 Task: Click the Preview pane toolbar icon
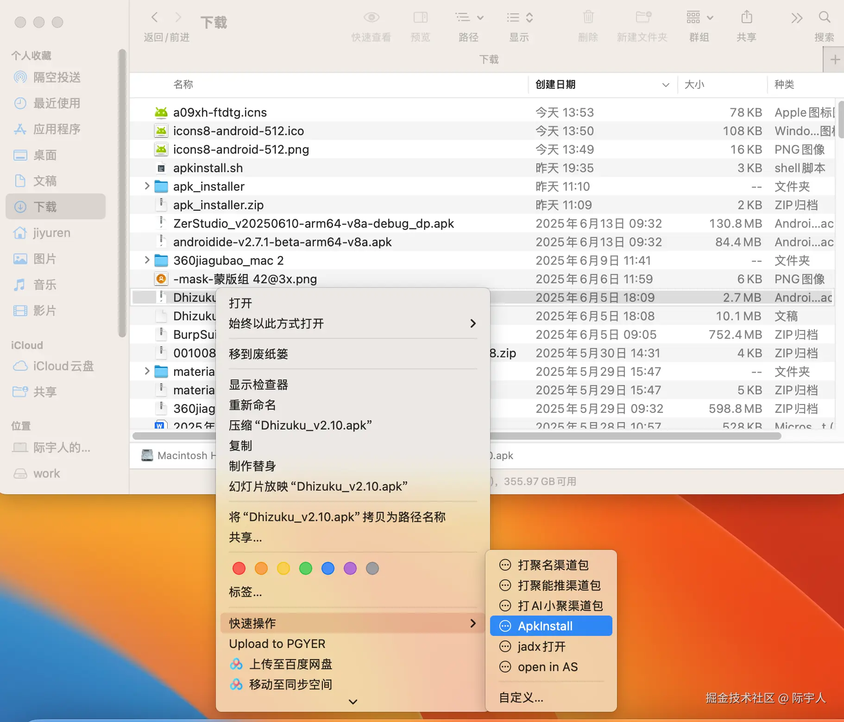(x=421, y=18)
